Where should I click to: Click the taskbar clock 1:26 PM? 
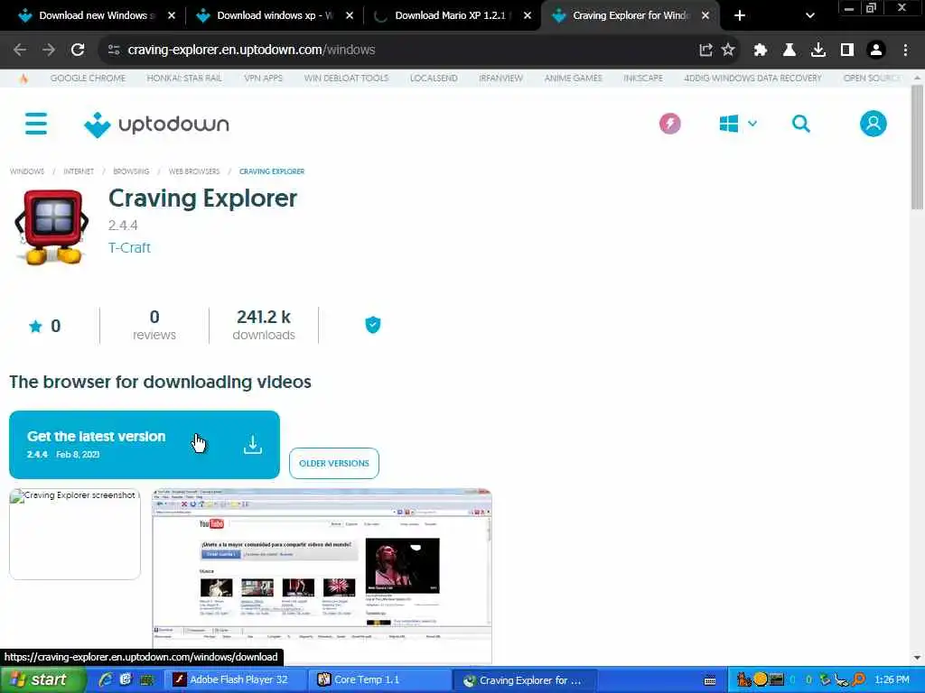coord(892,680)
